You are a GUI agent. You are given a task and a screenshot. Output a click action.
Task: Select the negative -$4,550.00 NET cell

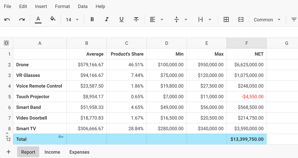pos(247,97)
